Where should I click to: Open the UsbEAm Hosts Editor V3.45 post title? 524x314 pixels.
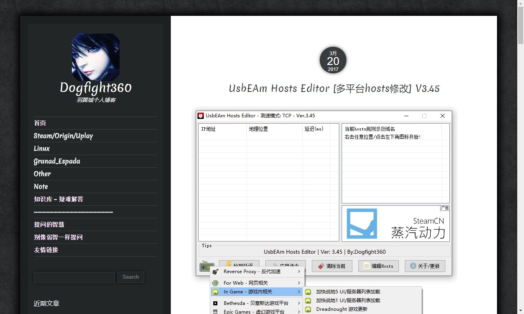[x=334, y=88]
